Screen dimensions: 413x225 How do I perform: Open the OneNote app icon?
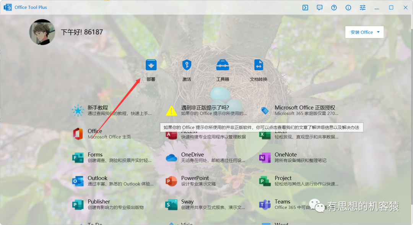pos(265,157)
